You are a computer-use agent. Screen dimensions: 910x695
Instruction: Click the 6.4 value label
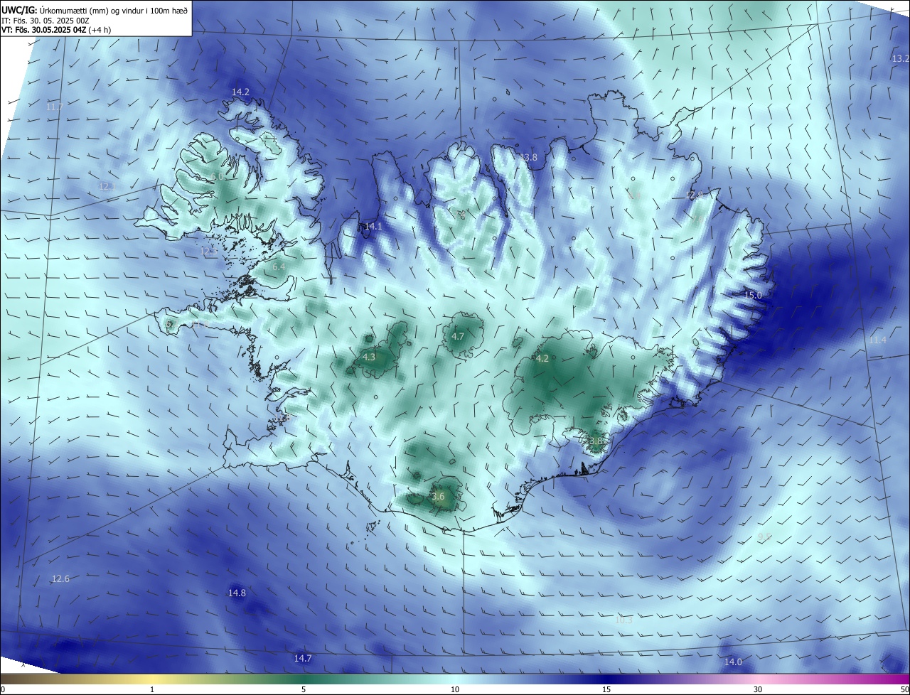279,266
